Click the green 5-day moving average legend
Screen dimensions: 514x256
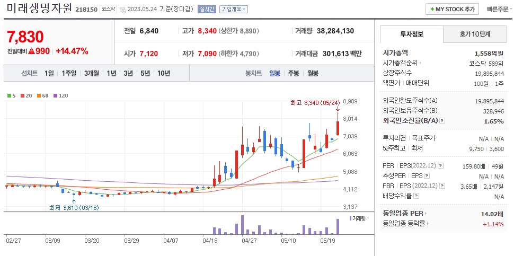[12, 96]
